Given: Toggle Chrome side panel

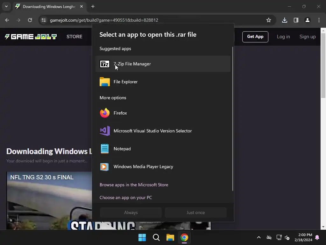Looking at the screenshot, I should (296, 20).
